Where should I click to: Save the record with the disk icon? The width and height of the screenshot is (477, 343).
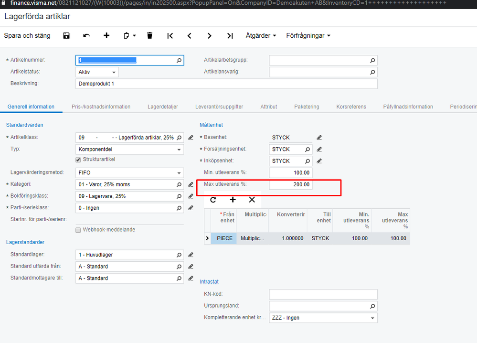tap(66, 35)
